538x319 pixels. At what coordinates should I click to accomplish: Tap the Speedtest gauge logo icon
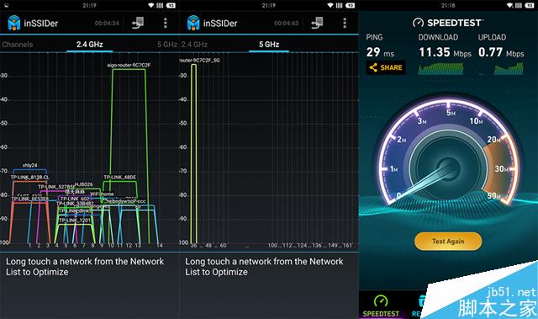[418, 23]
